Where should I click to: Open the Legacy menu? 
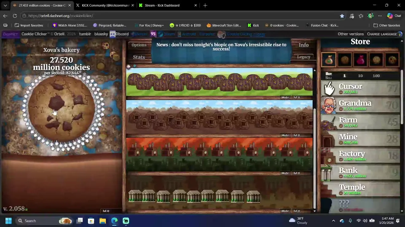[x=303, y=57]
